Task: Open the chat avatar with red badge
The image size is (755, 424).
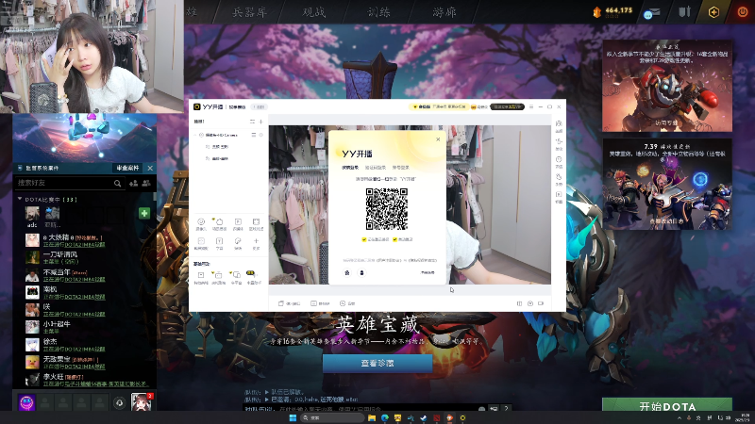Action: tap(142, 402)
